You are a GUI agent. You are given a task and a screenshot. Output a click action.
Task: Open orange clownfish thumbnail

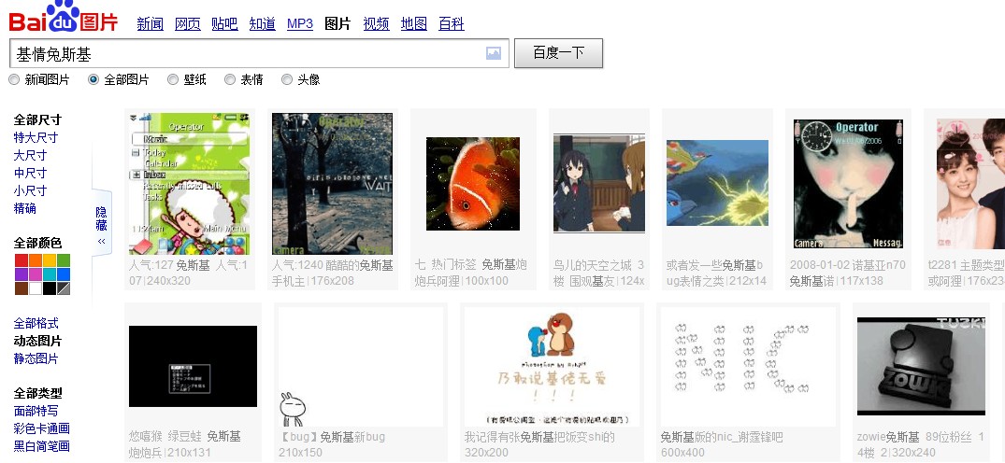point(473,184)
